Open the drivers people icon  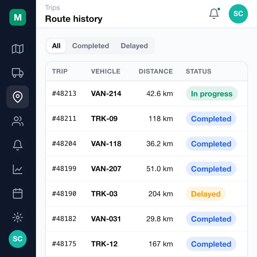click(18, 121)
